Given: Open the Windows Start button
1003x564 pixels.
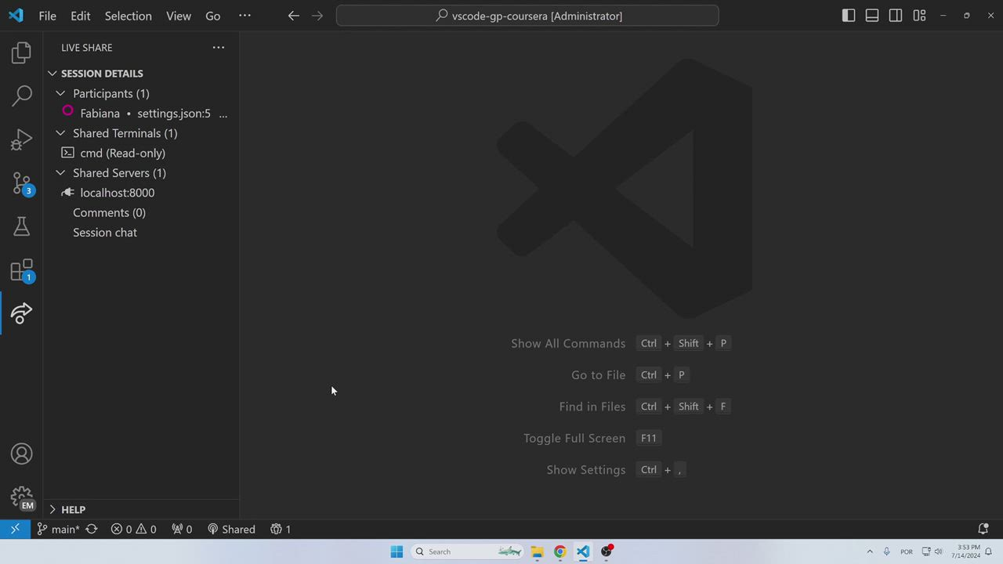Looking at the screenshot, I should (396, 551).
